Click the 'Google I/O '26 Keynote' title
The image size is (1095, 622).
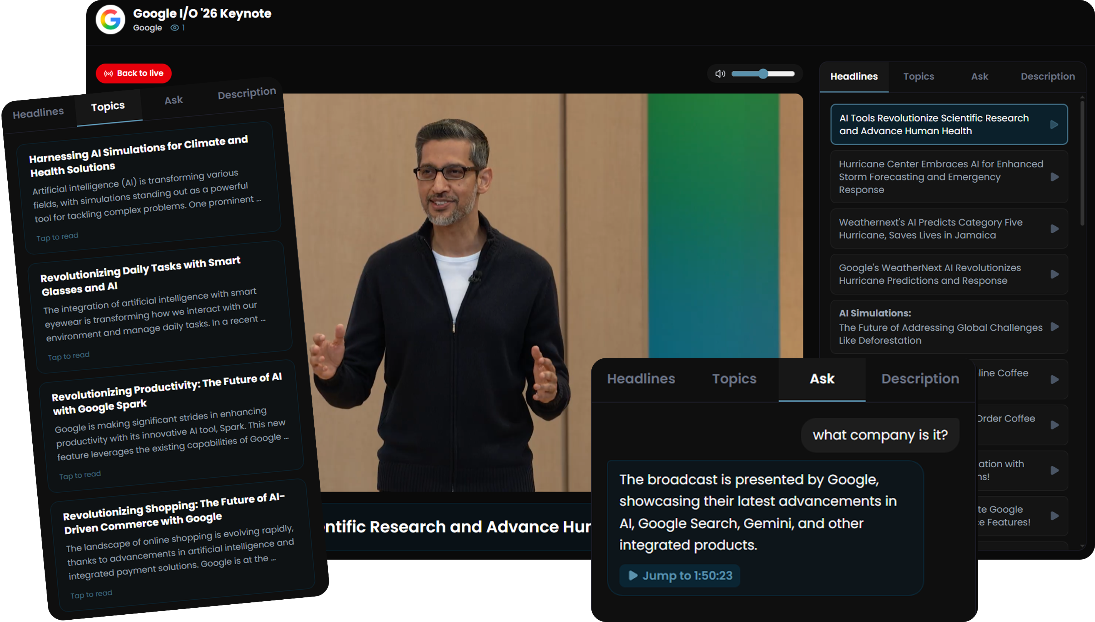(202, 14)
